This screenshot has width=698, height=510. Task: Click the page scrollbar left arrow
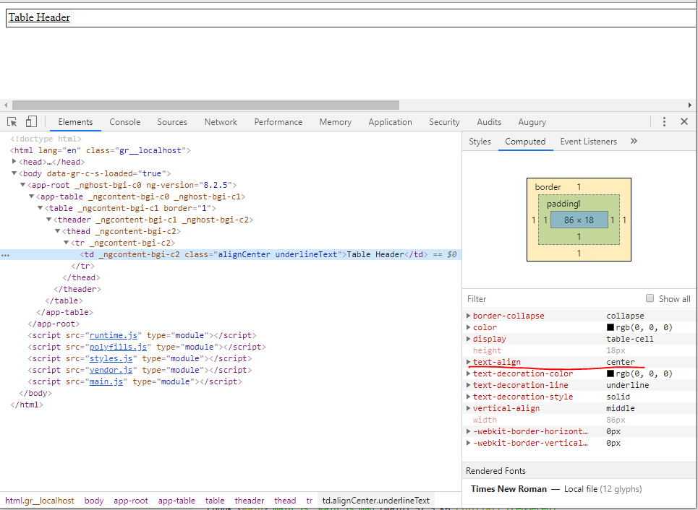(6, 105)
